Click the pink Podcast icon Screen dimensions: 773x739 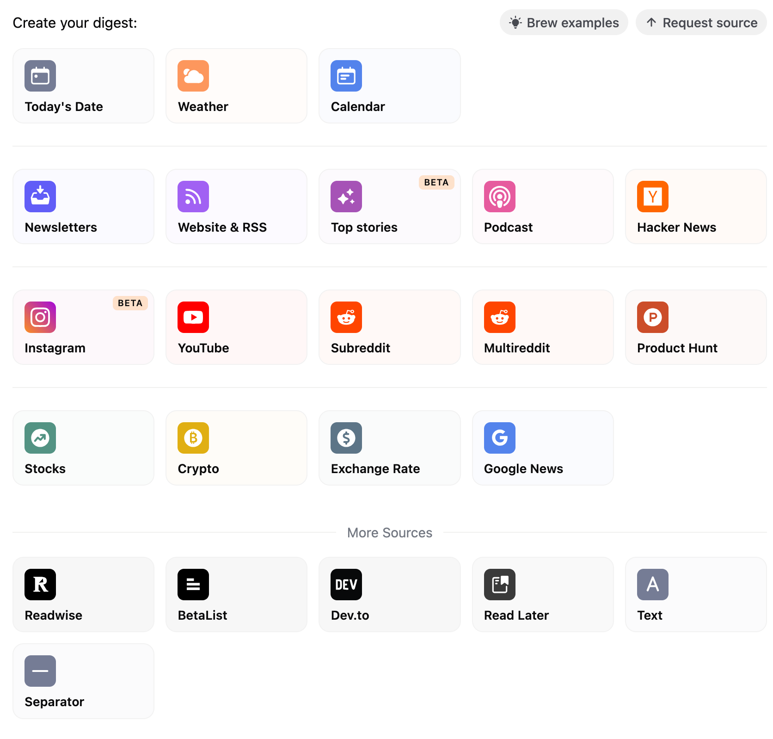(x=500, y=197)
